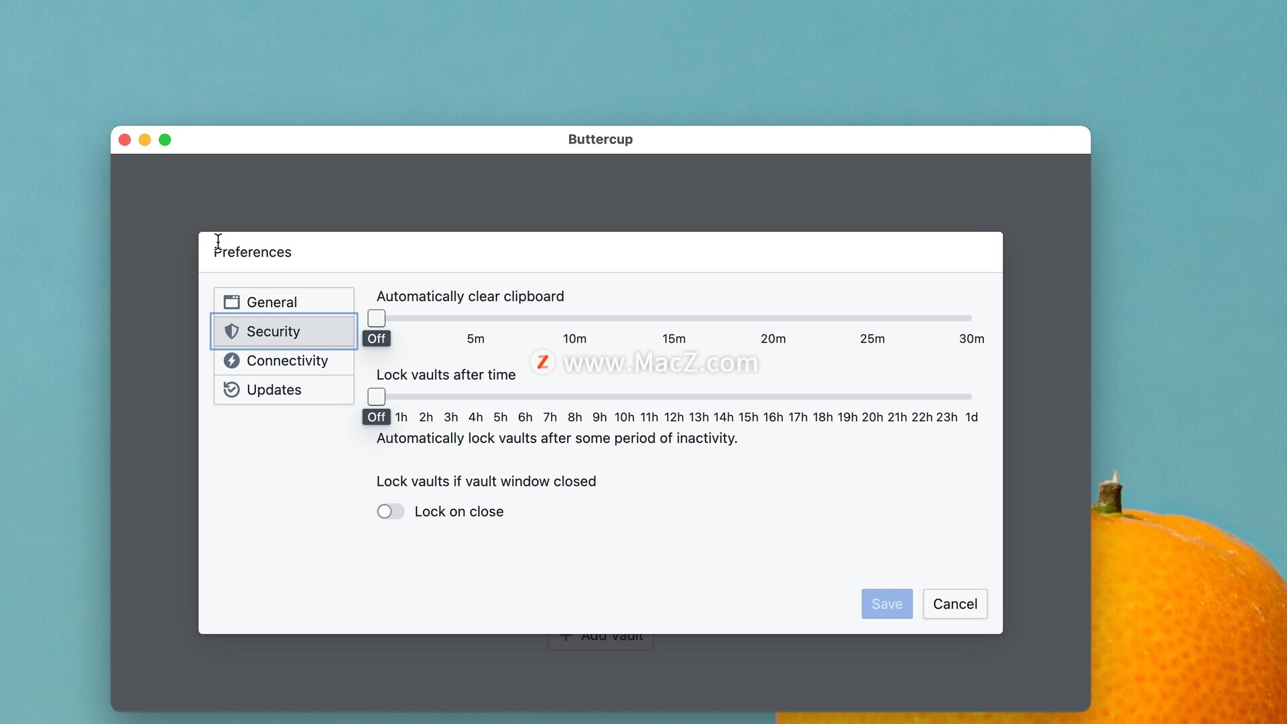The image size is (1287, 724).
Task: Click the Lock on close label
Action: click(x=458, y=511)
